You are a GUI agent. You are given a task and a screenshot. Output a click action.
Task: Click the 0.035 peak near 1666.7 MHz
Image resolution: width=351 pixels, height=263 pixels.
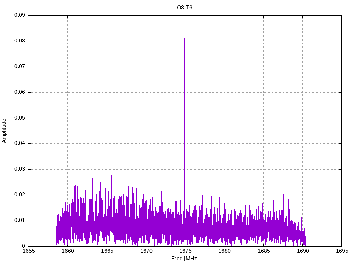click(x=120, y=157)
